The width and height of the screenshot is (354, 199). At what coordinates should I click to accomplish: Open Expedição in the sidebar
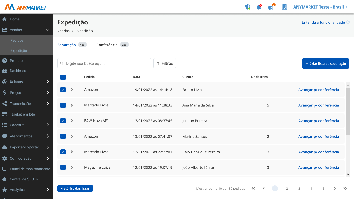[x=19, y=51]
